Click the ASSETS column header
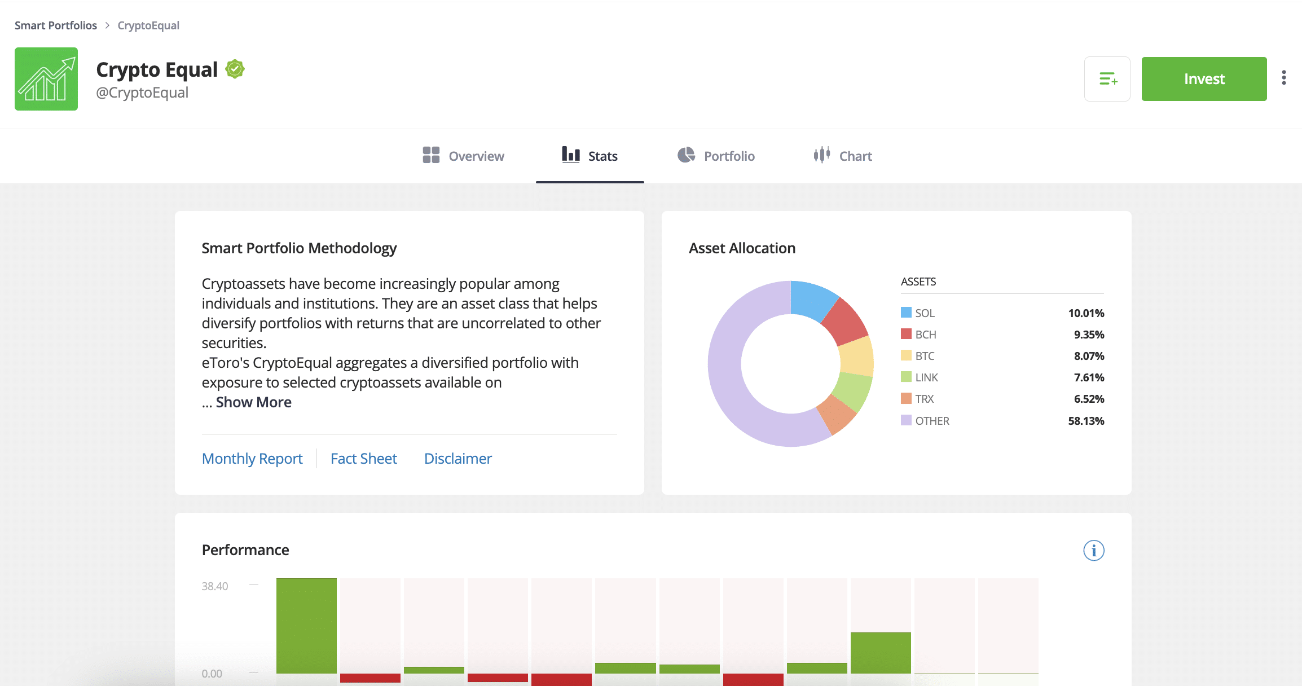1302x686 pixels. (x=918, y=282)
